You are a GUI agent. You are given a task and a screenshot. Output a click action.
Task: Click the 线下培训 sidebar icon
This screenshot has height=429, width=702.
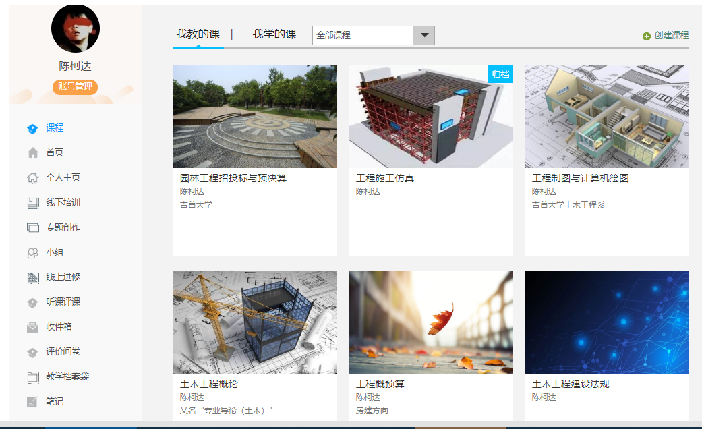[32, 203]
